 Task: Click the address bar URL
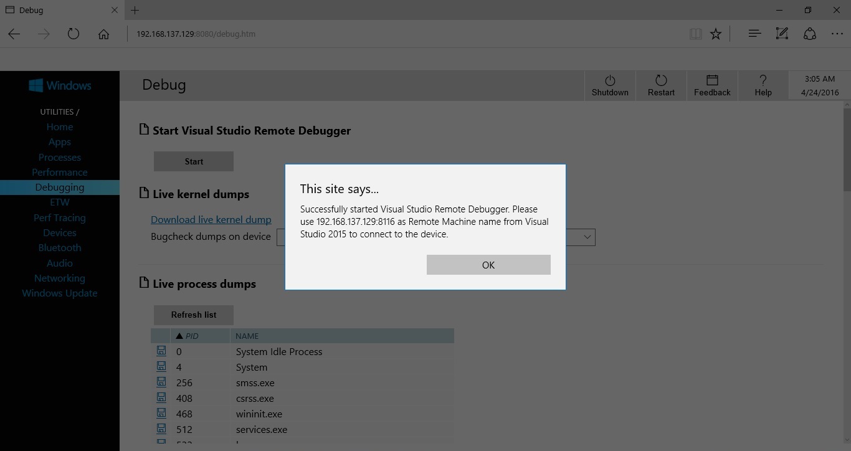196,34
